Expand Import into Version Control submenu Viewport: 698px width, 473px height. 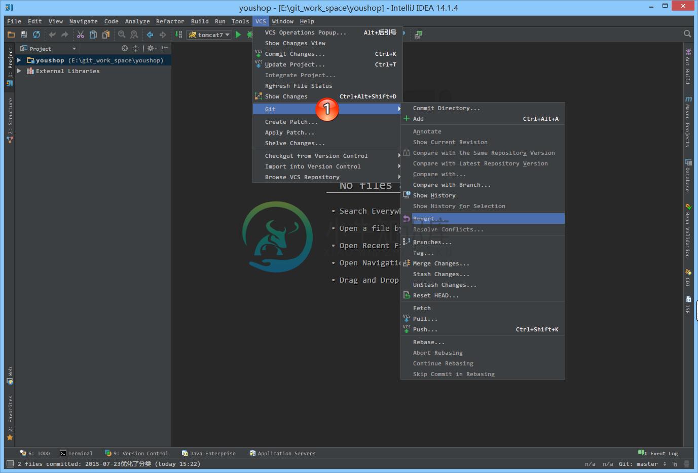(327, 166)
